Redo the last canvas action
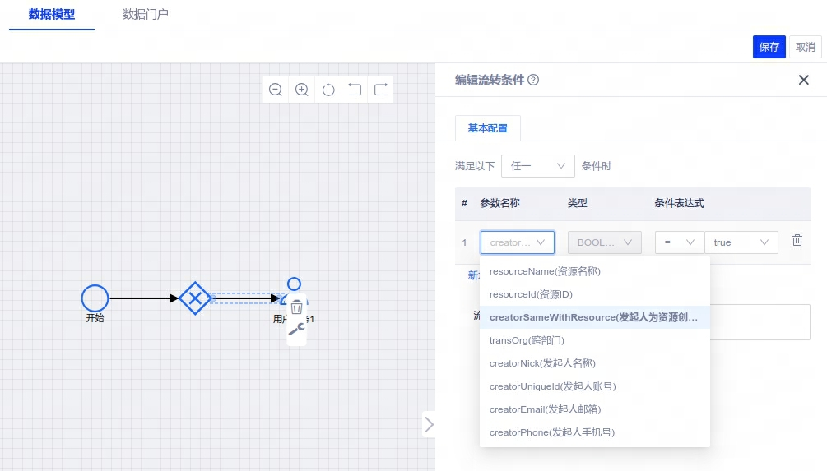827x471 pixels. tap(381, 90)
